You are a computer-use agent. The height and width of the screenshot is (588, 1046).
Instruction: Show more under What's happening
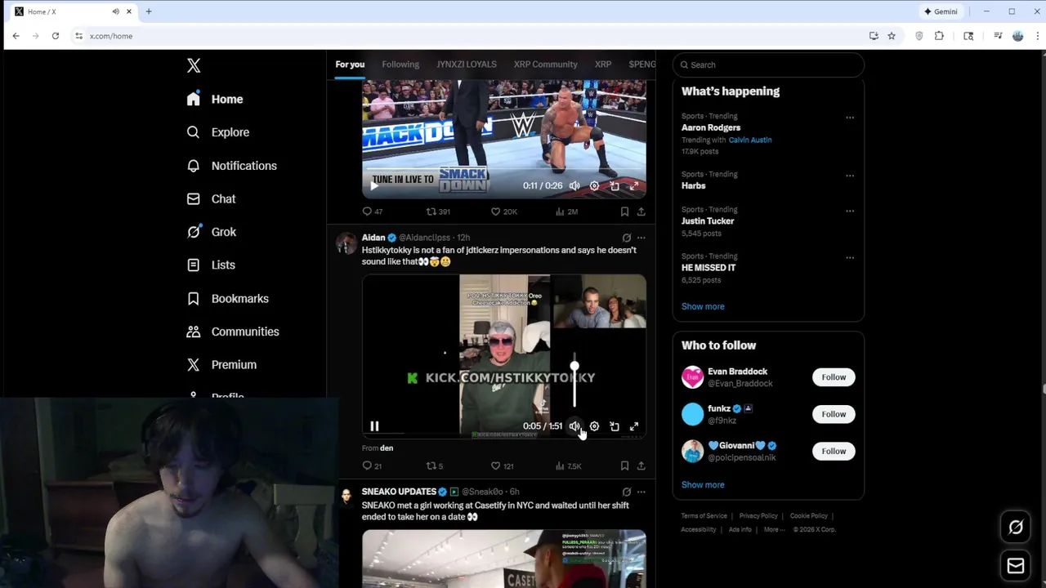(x=703, y=306)
